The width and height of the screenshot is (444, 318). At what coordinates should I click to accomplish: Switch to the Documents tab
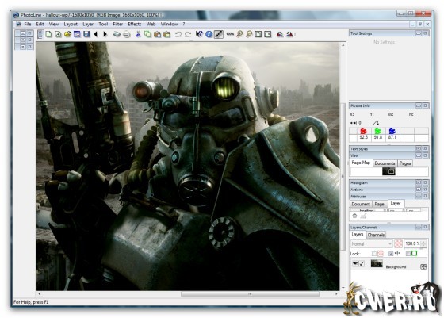click(x=385, y=163)
